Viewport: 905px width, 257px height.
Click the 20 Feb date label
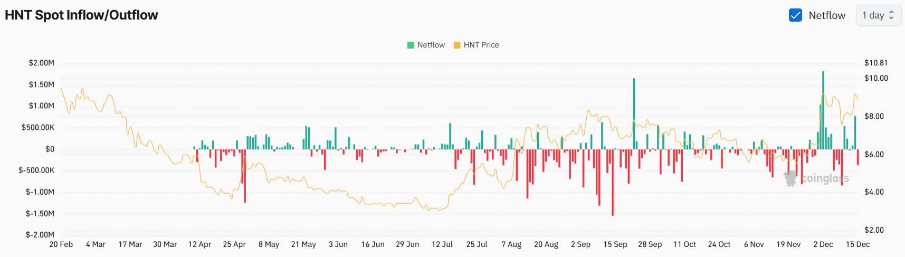pos(61,244)
